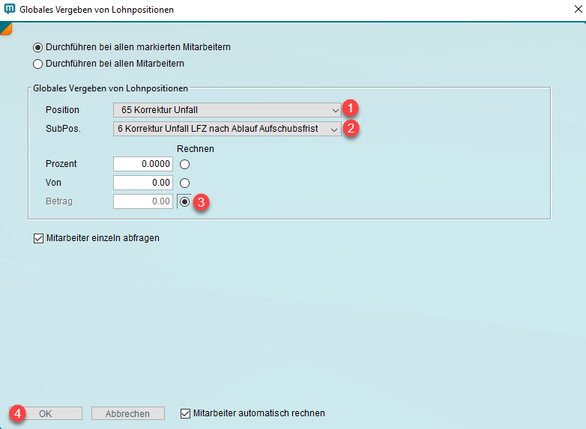The width and height of the screenshot is (586, 429).
Task: Expand the SubPos. dropdown list
Action: coord(228,129)
